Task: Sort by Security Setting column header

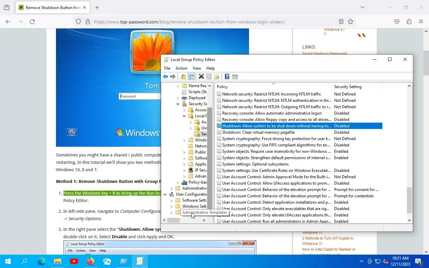Action: coord(357,87)
